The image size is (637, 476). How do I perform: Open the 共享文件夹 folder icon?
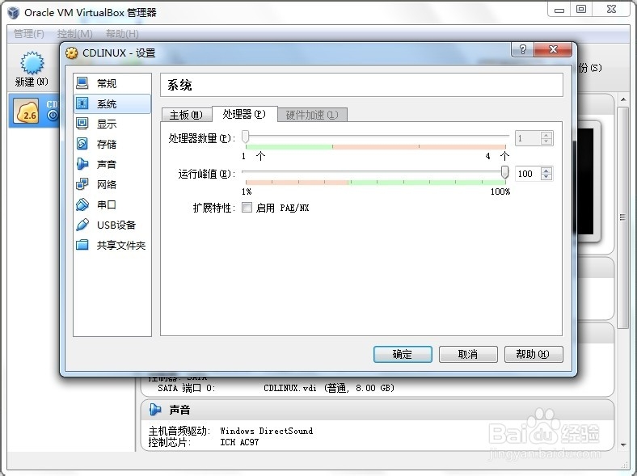[x=82, y=245]
